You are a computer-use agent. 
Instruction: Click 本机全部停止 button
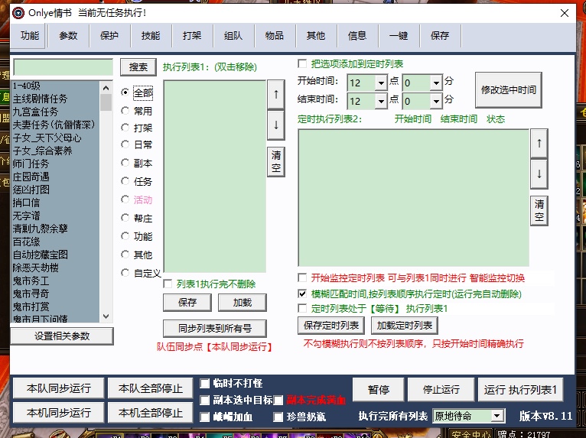[150, 413]
